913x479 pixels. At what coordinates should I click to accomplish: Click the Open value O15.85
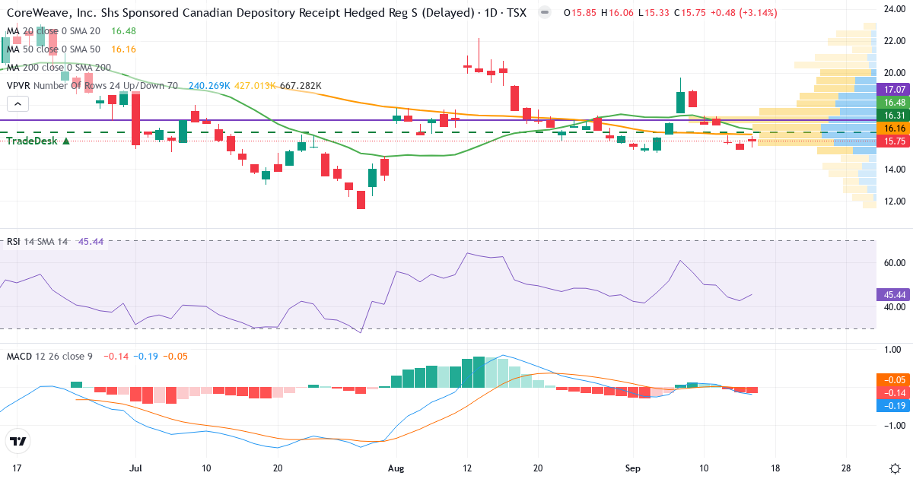(x=580, y=13)
